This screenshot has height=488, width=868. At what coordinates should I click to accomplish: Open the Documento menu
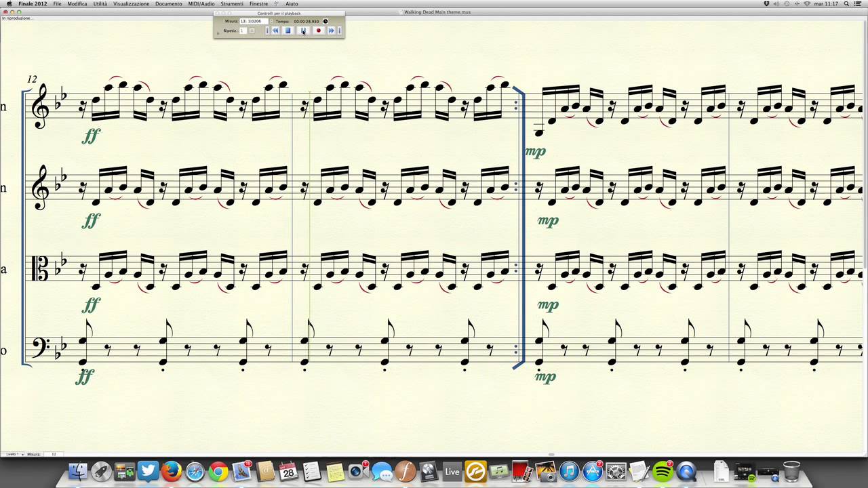click(168, 4)
